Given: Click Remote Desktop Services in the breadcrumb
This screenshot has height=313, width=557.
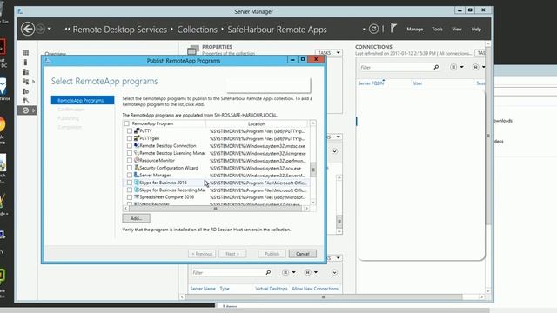Looking at the screenshot, I should point(120,30).
